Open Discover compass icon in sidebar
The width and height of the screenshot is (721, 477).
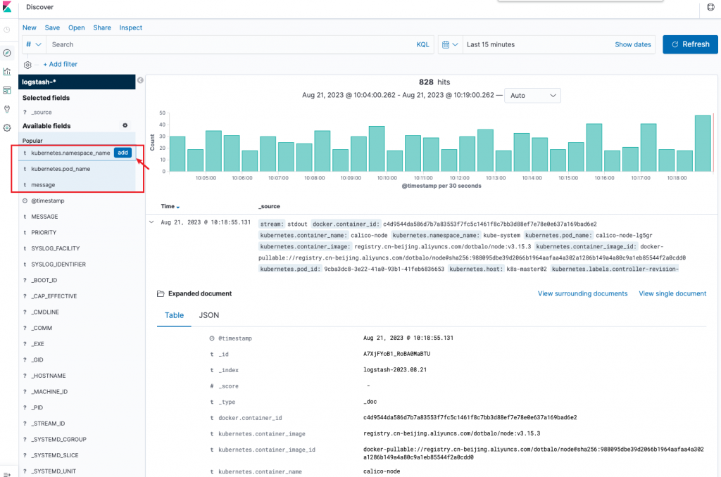pyautogui.click(x=7, y=53)
